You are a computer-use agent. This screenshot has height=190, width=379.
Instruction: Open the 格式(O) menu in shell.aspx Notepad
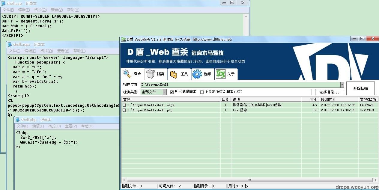[x=46, y=51]
